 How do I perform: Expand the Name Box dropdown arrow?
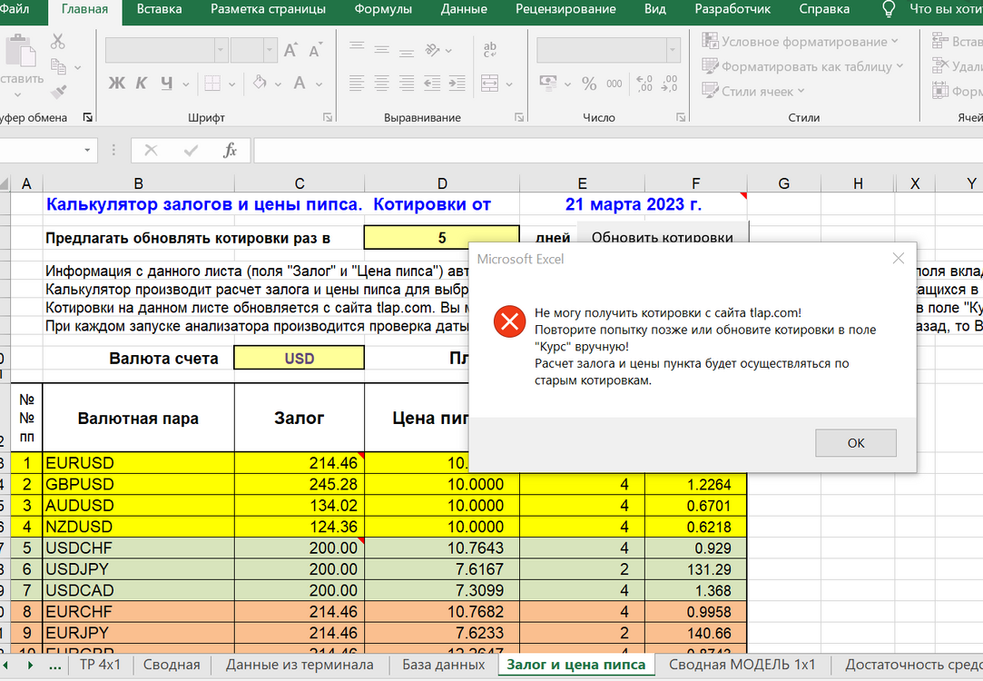[87, 151]
